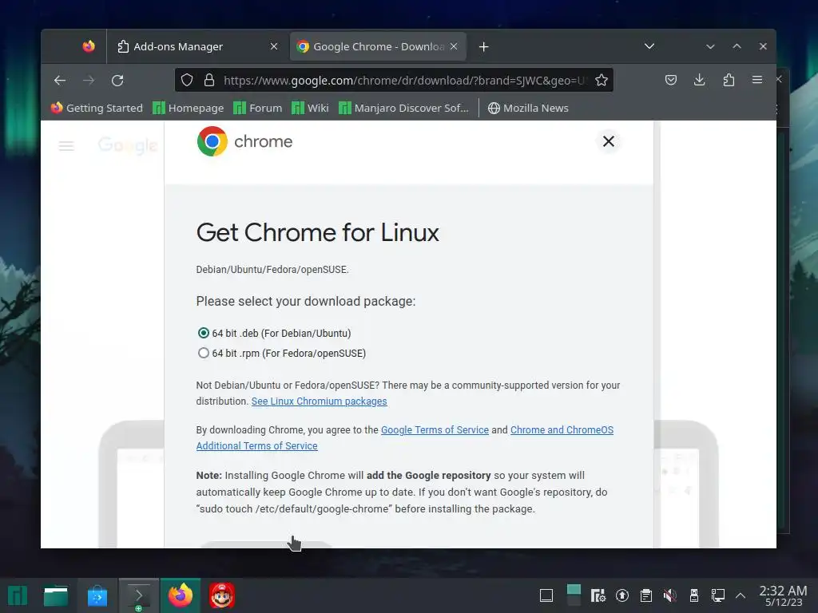Expand the hidden system tray icons
Viewport: 818px width, 613px height.
tap(741, 595)
